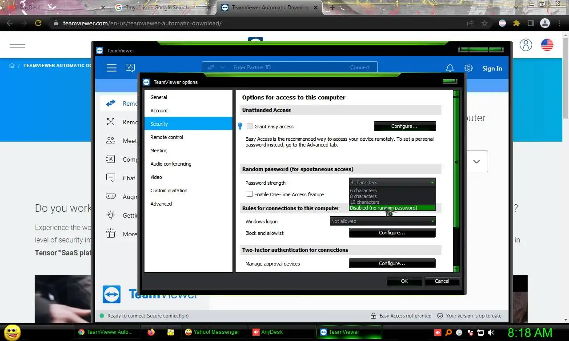Open Yahoo! Messenger from the taskbar

(x=213, y=332)
